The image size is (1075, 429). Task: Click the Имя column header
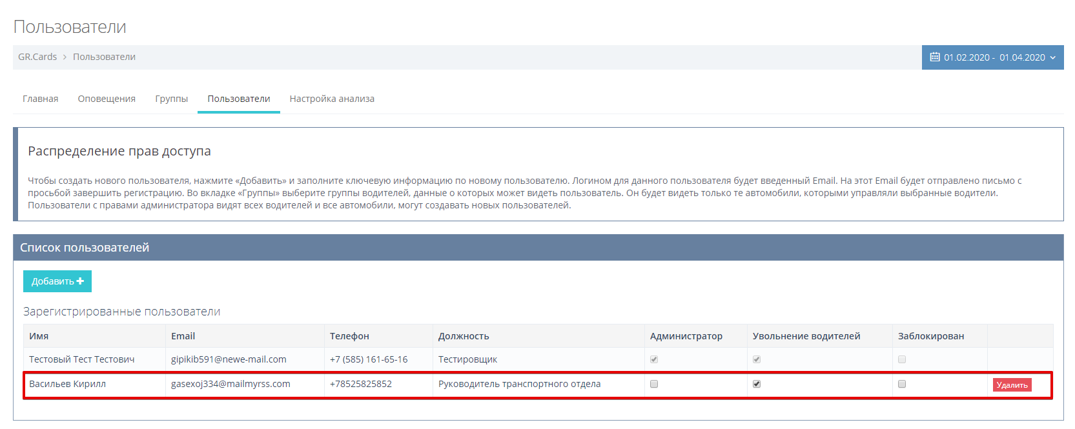39,336
